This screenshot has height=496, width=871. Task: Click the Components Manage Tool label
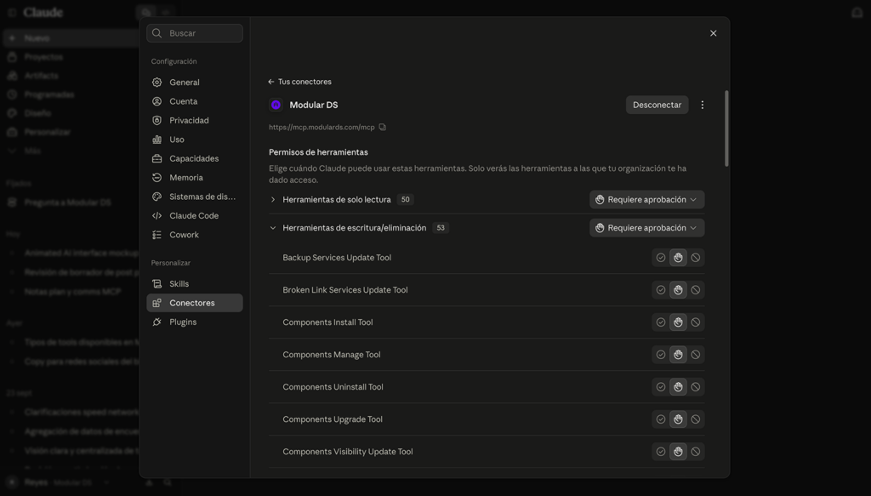pos(332,355)
